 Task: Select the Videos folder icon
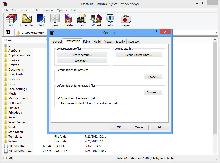pos(6,141)
